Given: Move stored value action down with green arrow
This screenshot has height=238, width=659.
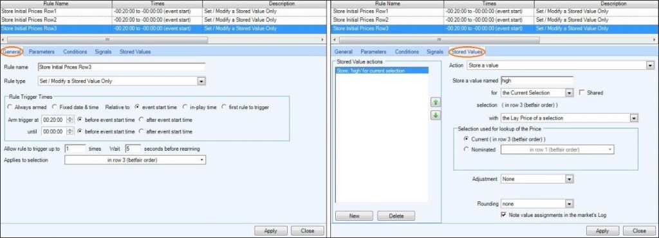Looking at the screenshot, I should (436, 115).
